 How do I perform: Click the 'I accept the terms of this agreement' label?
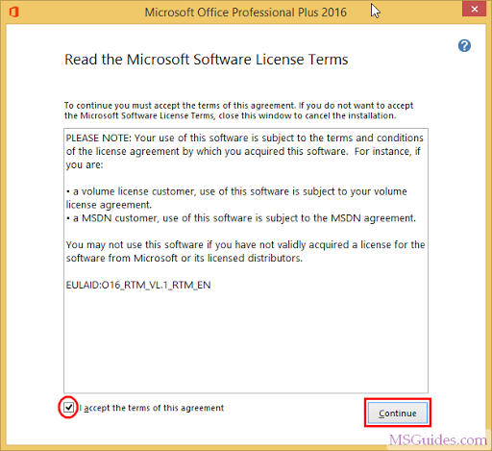152,408
